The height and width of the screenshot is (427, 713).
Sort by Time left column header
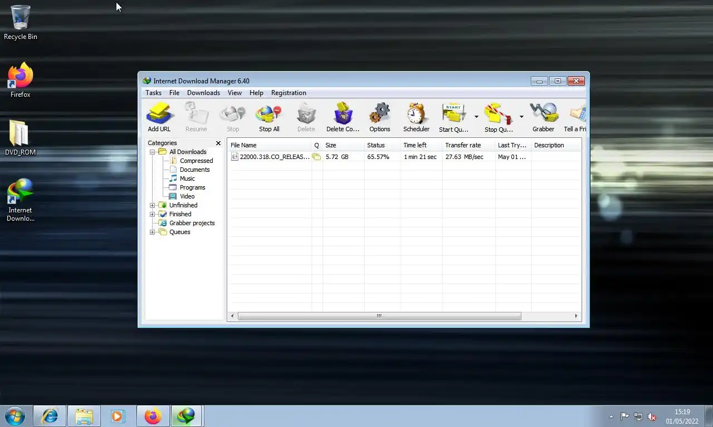coord(422,145)
